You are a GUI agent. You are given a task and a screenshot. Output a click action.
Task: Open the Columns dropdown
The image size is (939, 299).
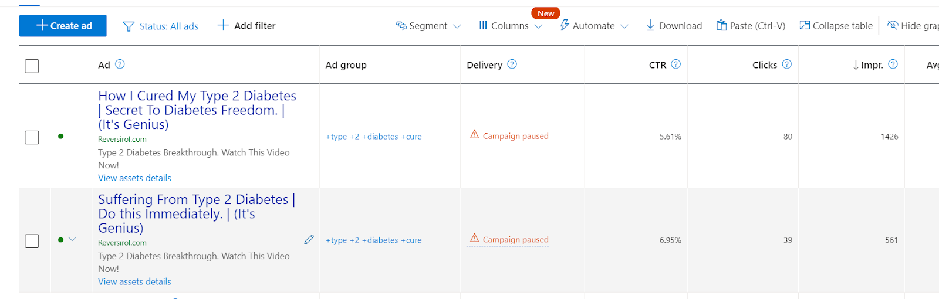(x=510, y=26)
